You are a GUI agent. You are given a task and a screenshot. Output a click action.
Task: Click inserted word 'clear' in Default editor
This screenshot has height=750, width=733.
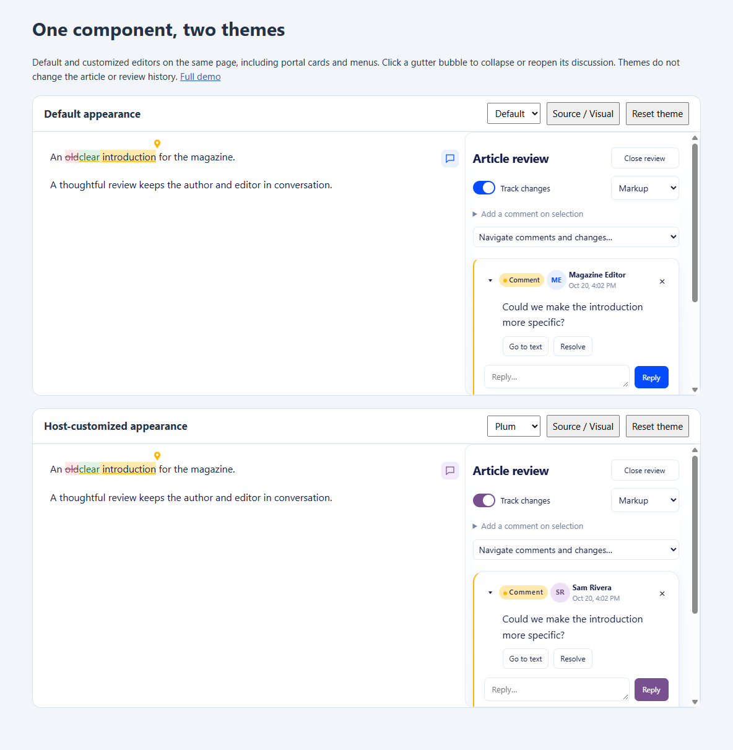[x=89, y=157]
